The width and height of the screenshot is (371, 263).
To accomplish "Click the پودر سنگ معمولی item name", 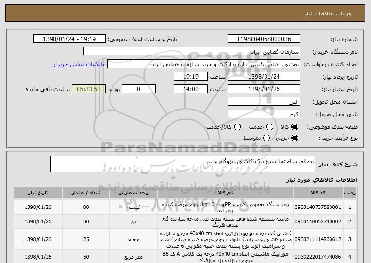I will tap(225, 208).
